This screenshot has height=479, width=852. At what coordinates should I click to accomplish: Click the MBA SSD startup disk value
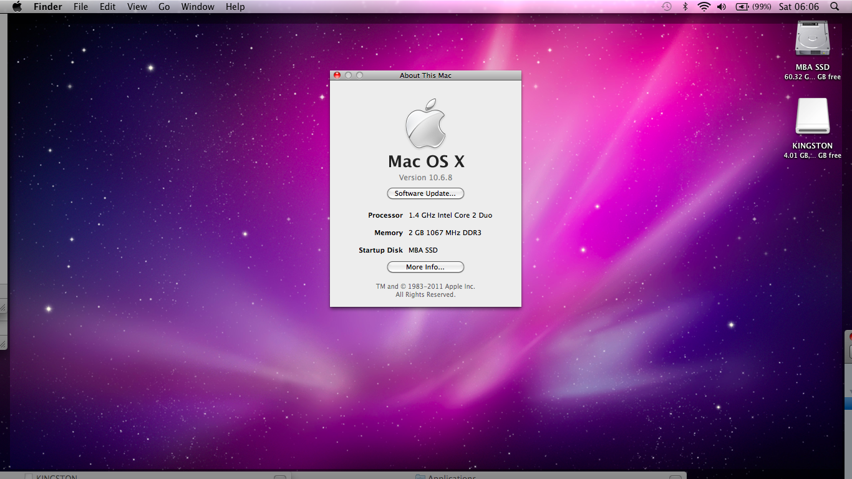coord(423,250)
